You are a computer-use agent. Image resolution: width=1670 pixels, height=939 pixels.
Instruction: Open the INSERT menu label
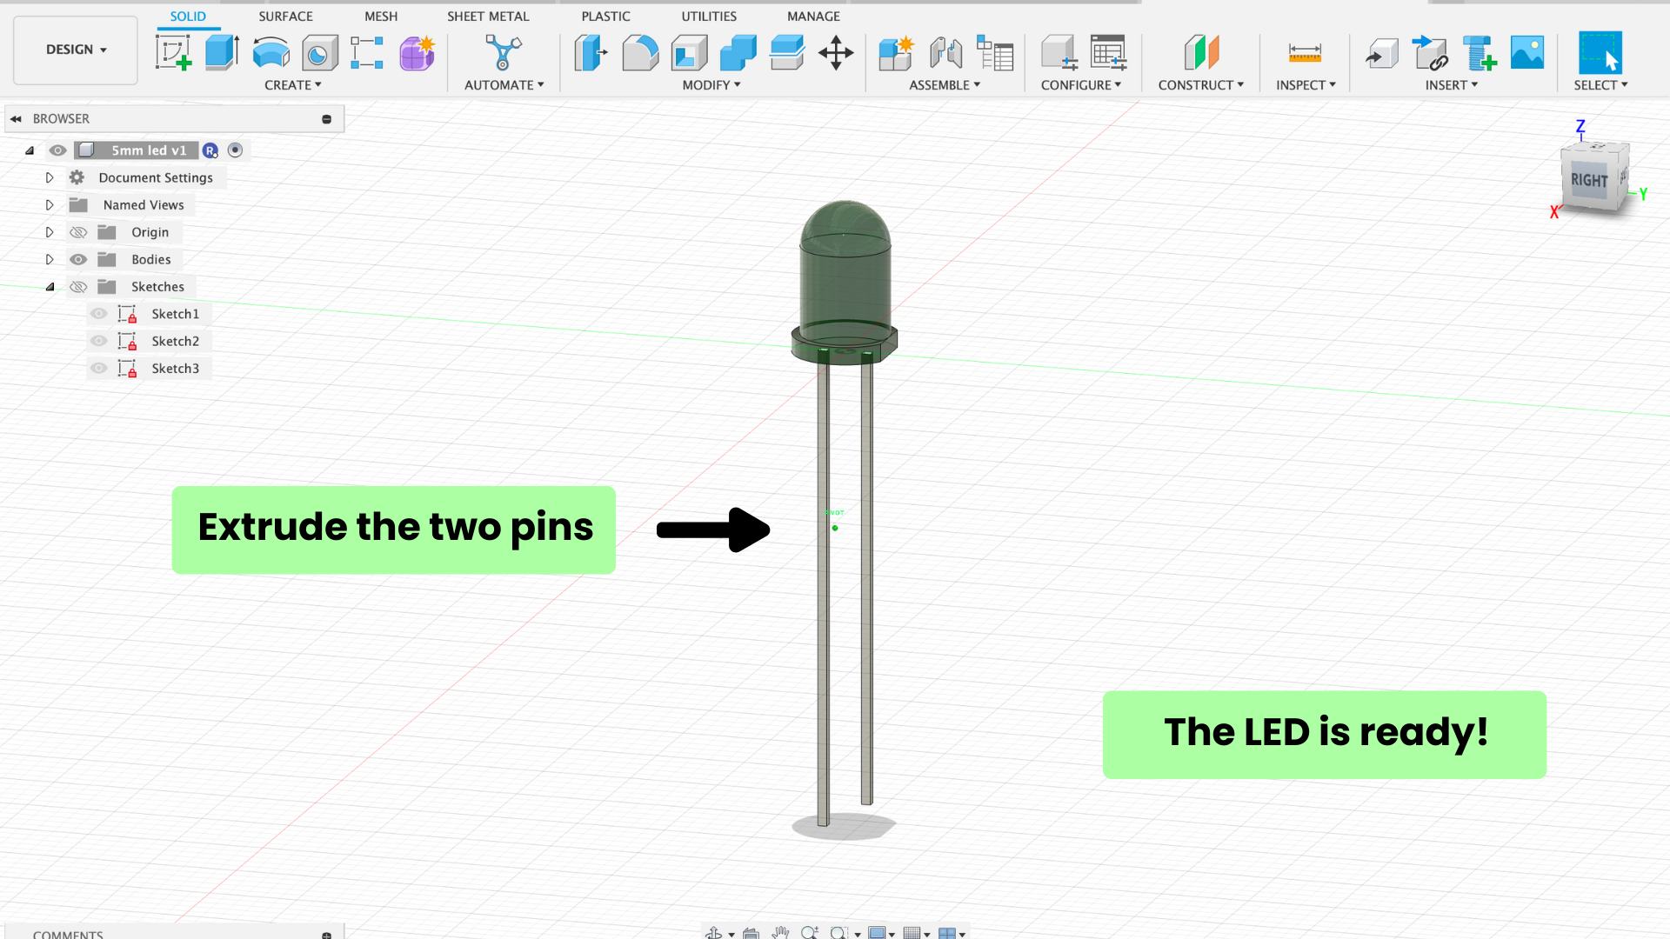point(1452,85)
